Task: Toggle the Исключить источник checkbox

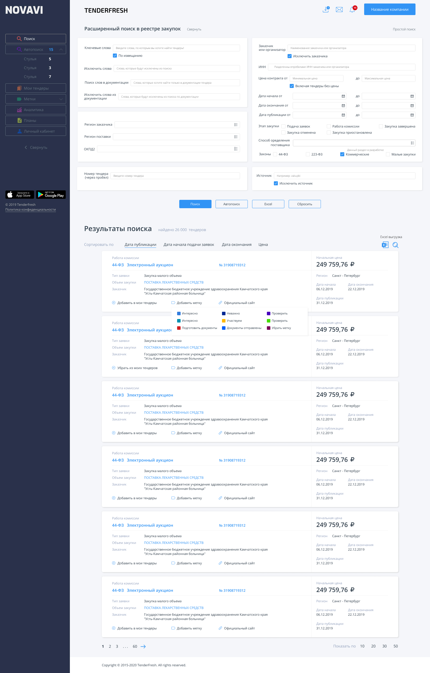Action: (x=276, y=183)
